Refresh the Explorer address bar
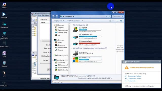This screenshot has width=162, height=91. [110, 16]
